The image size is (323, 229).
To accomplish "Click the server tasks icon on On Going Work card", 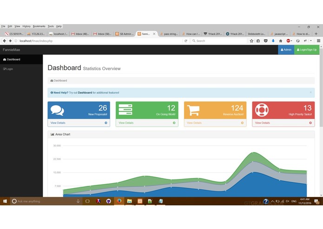I will pos(125,110).
